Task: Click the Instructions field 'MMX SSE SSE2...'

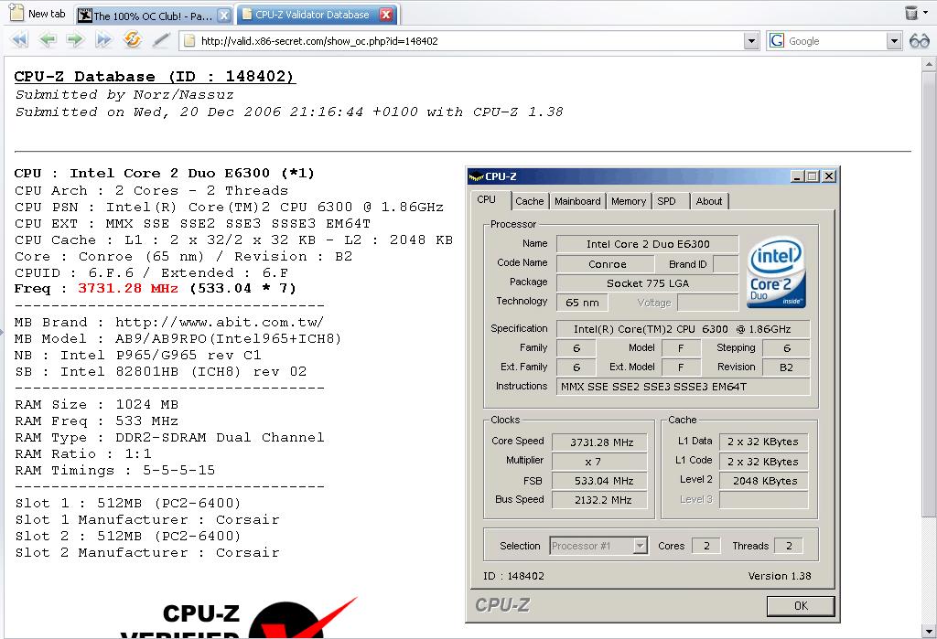Action: click(x=683, y=387)
